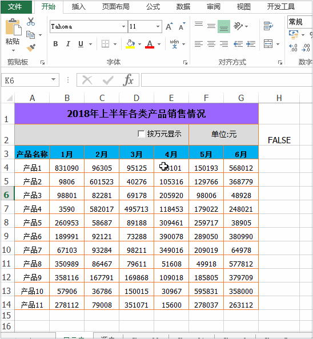Increase font size with large A icon

170,26
